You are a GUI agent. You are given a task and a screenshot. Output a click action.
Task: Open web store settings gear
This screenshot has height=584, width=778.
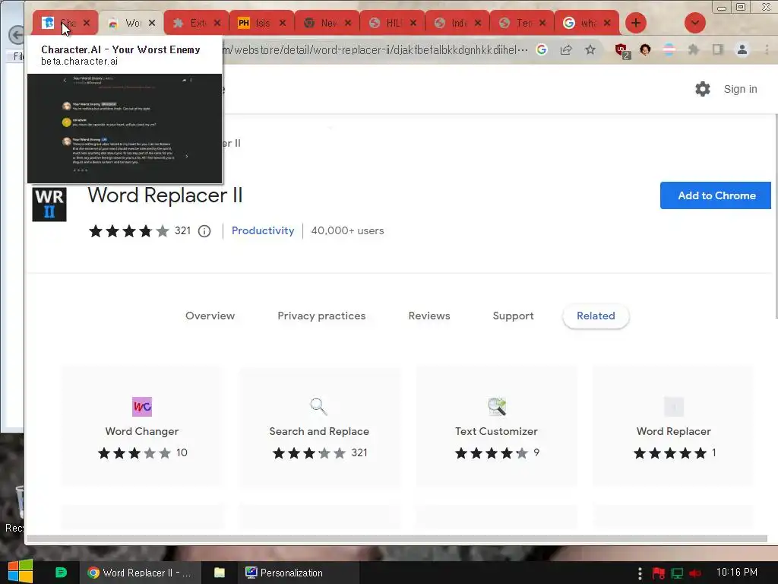[x=703, y=89]
